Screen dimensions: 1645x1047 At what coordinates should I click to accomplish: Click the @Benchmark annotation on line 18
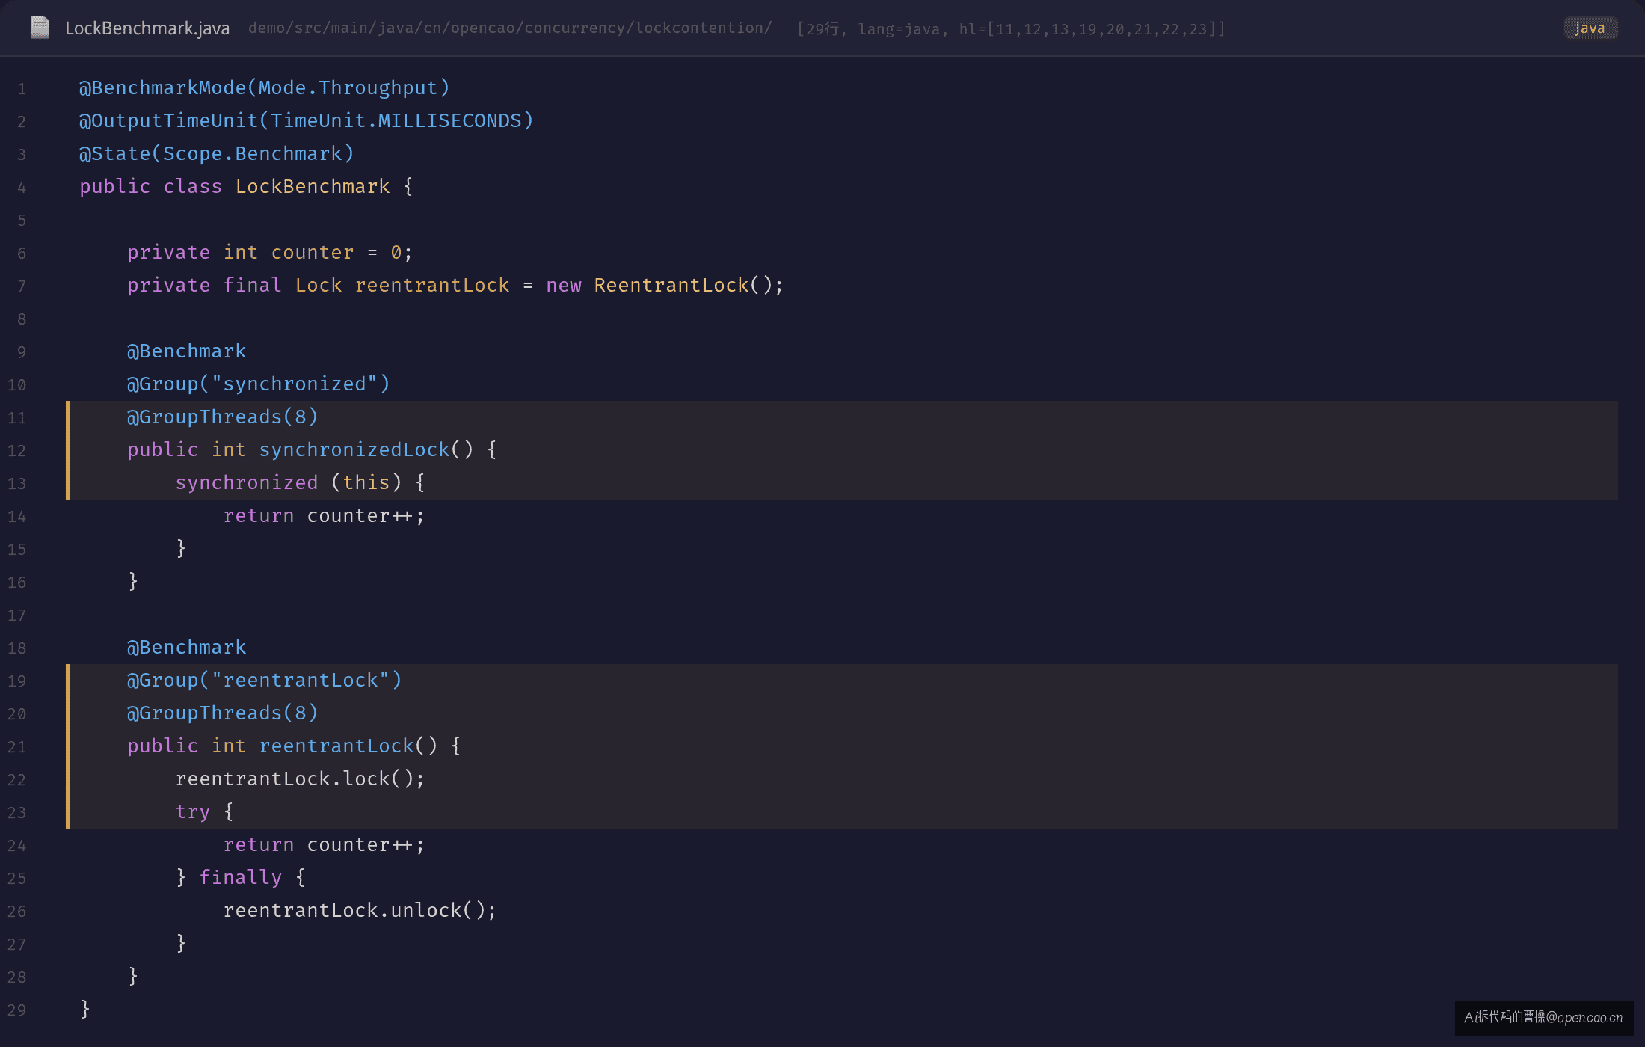[186, 647]
